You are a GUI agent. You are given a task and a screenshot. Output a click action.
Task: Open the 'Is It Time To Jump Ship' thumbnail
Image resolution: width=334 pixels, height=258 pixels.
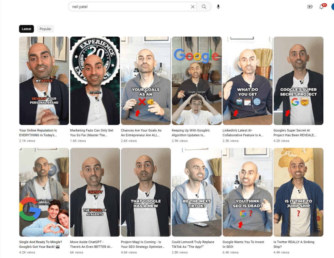pos(298,192)
